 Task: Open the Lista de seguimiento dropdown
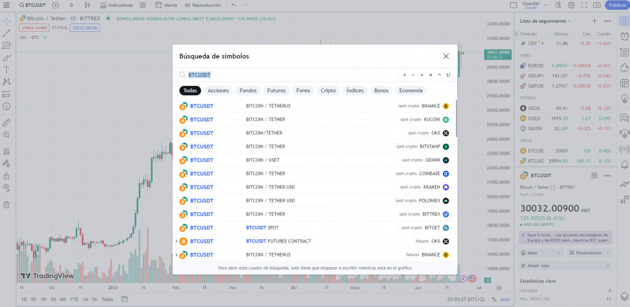[545, 21]
